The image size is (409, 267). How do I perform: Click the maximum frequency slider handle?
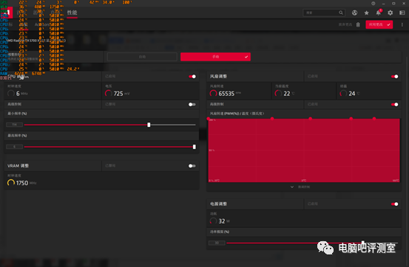point(195,147)
